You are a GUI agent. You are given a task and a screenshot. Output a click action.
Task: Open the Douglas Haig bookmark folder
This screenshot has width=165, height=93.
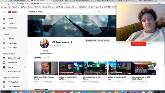97,7
